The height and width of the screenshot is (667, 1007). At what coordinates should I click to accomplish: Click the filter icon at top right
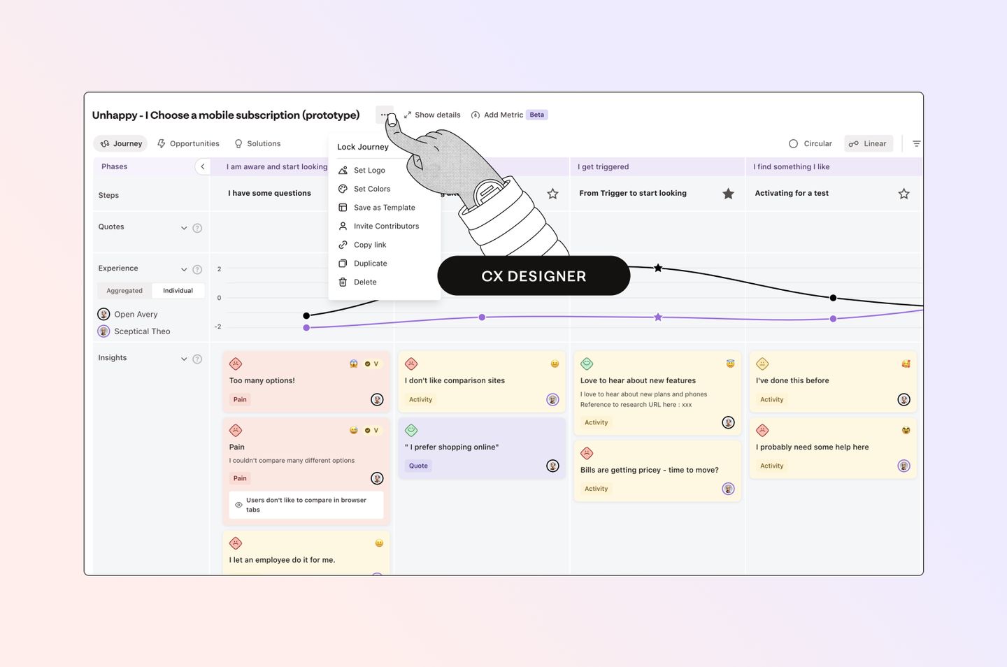[x=916, y=143]
